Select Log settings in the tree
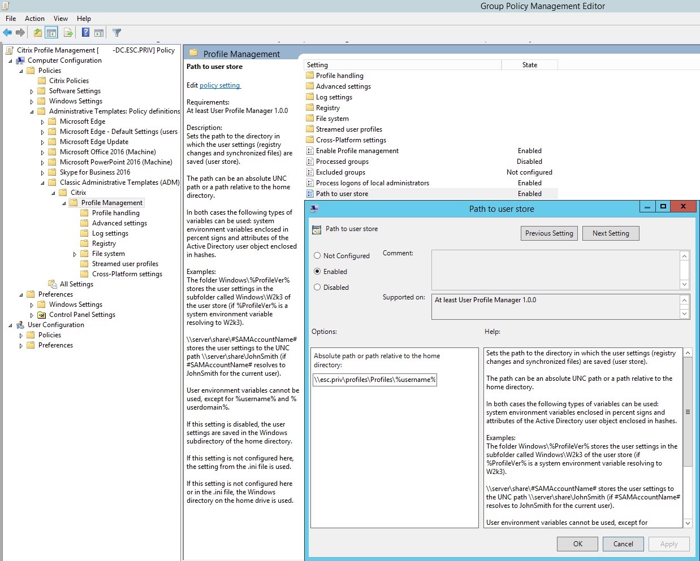Image resolution: width=700 pixels, height=561 pixels. pos(110,233)
